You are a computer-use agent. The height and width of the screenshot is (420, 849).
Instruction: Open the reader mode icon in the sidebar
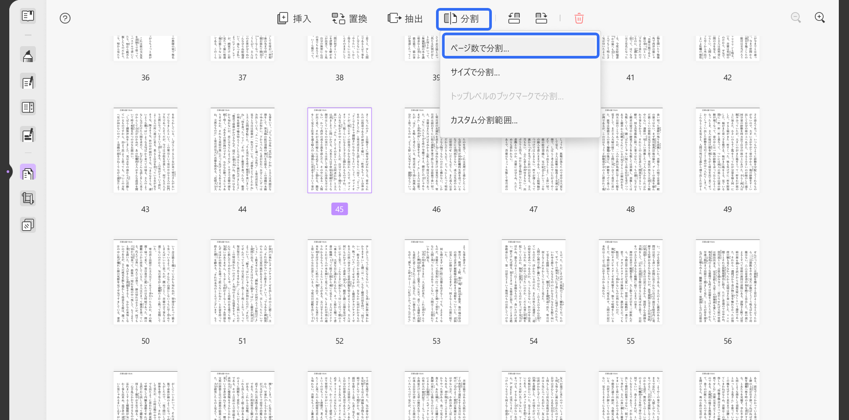point(28,16)
